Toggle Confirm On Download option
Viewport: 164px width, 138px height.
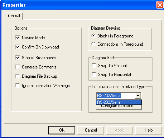click(18, 47)
